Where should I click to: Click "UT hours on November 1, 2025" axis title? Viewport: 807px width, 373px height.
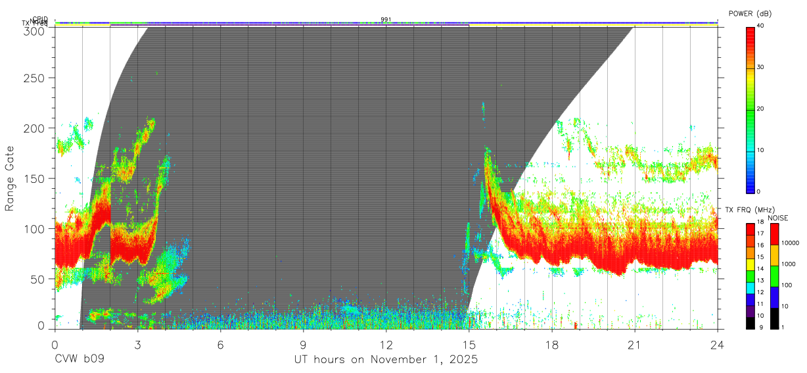tap(386, 361)
